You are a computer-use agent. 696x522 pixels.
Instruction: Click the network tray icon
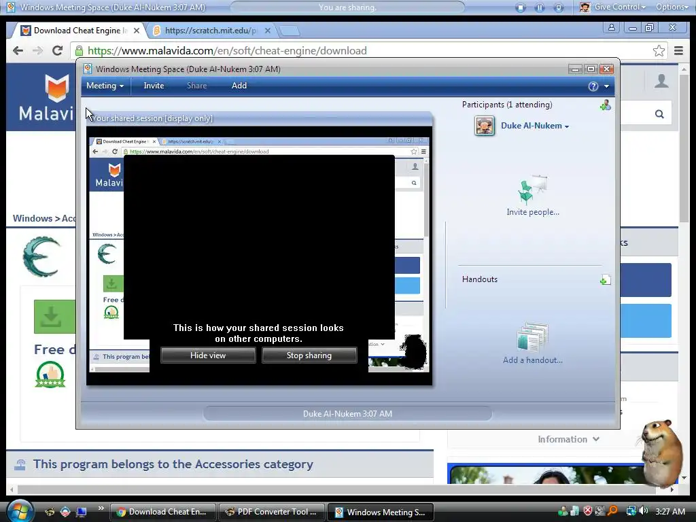coord(631,511)
